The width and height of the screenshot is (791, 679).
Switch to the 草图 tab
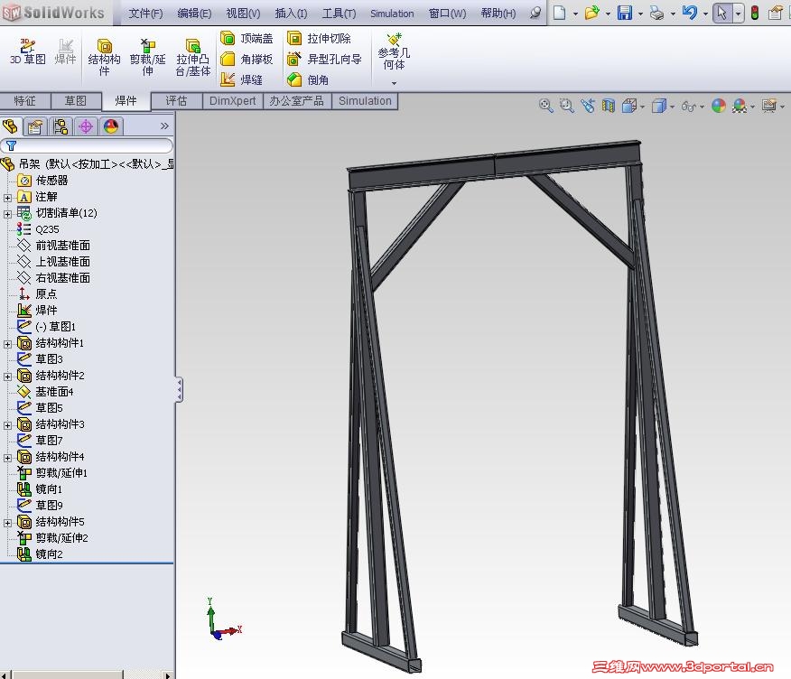point(76,101)
